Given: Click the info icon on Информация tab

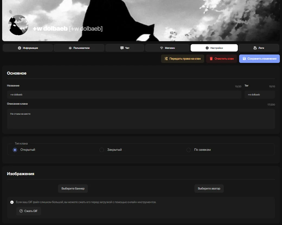Looking at the screenshot, I should [20, 48].
